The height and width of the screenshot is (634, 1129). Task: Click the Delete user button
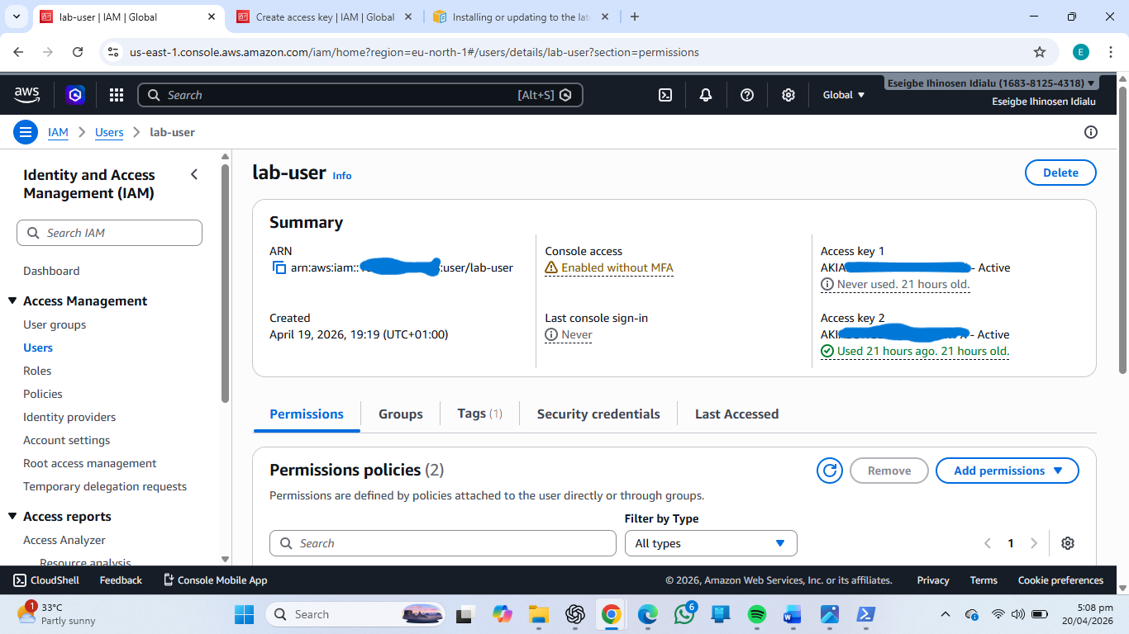(1060, 173)
